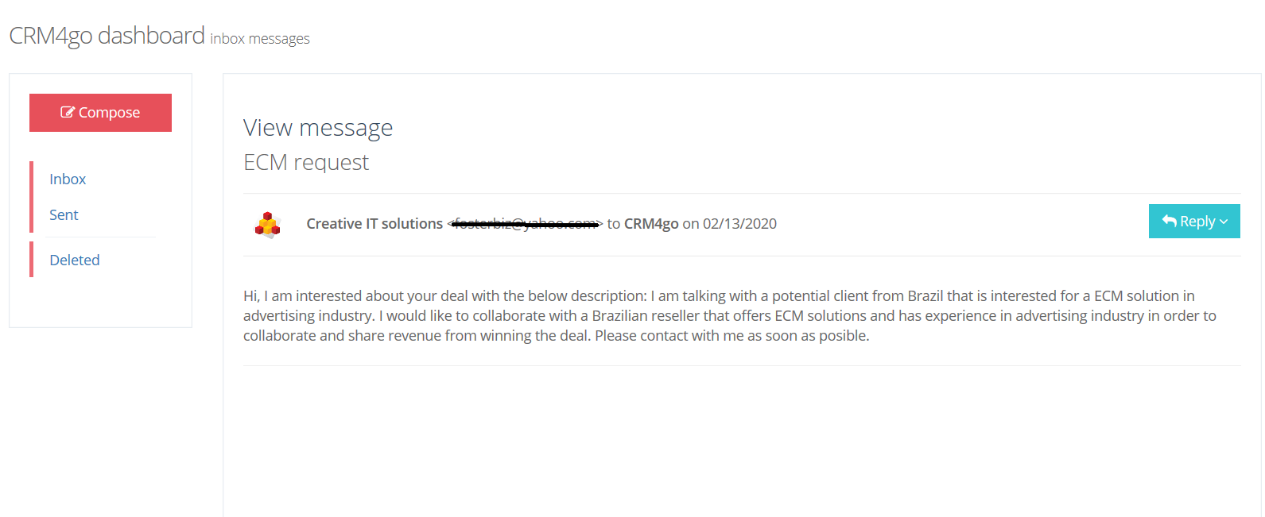1265x517 pixels.
Task: Click the ECM request subject line
Action: (306, 163)
